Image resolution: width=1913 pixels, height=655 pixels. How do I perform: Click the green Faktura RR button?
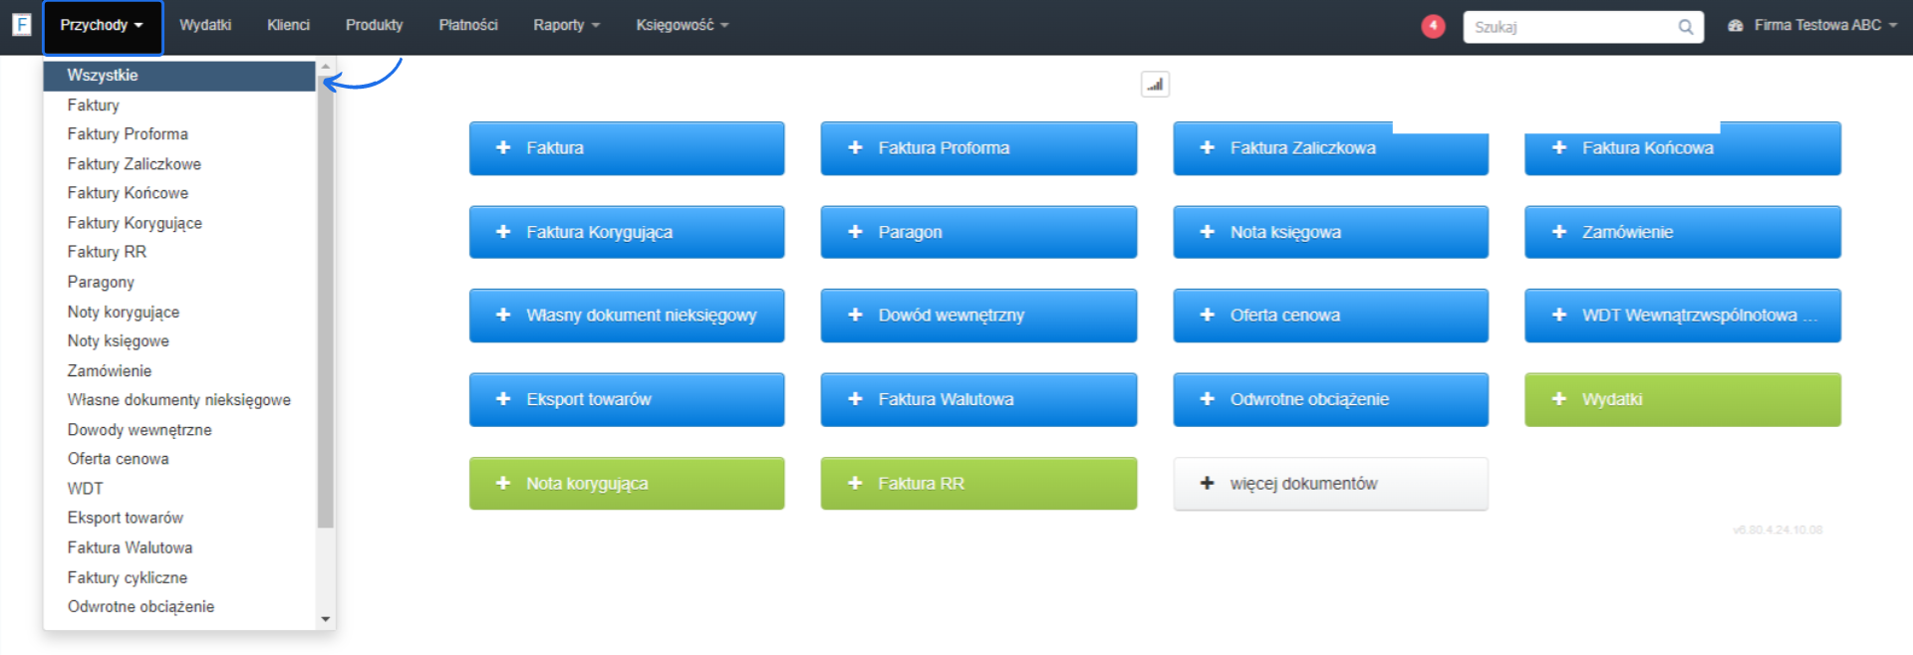tap(978, 484)
